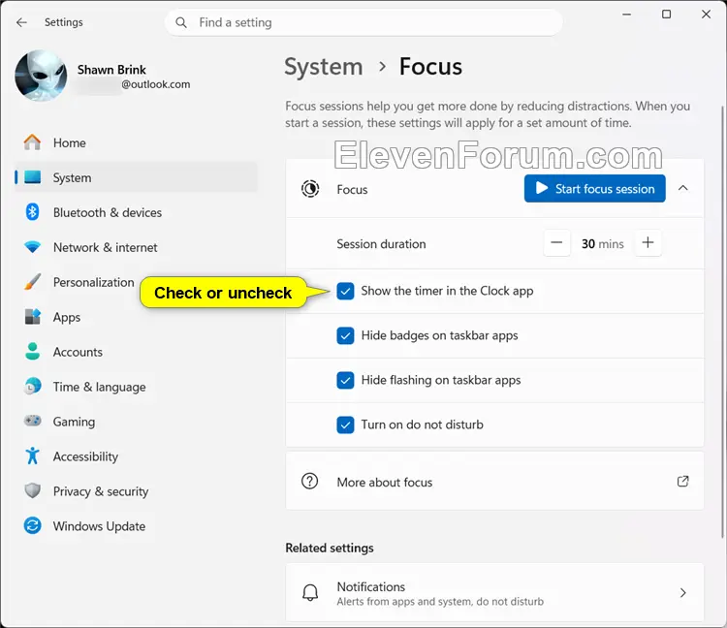Click the 30 mins duration value
The image size is (727, 628).
coord(602,243)
